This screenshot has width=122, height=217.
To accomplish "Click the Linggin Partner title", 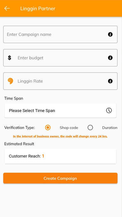I will pyautogui.click(x=38, y=9).
